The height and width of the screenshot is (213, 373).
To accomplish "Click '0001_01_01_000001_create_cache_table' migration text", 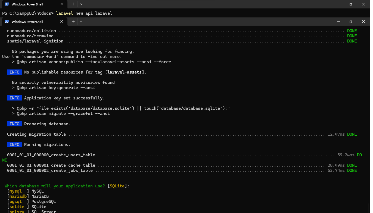I will click(51, 165).
